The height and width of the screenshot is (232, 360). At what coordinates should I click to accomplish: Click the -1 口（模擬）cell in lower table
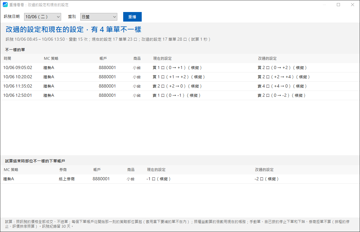pos(159,179)
